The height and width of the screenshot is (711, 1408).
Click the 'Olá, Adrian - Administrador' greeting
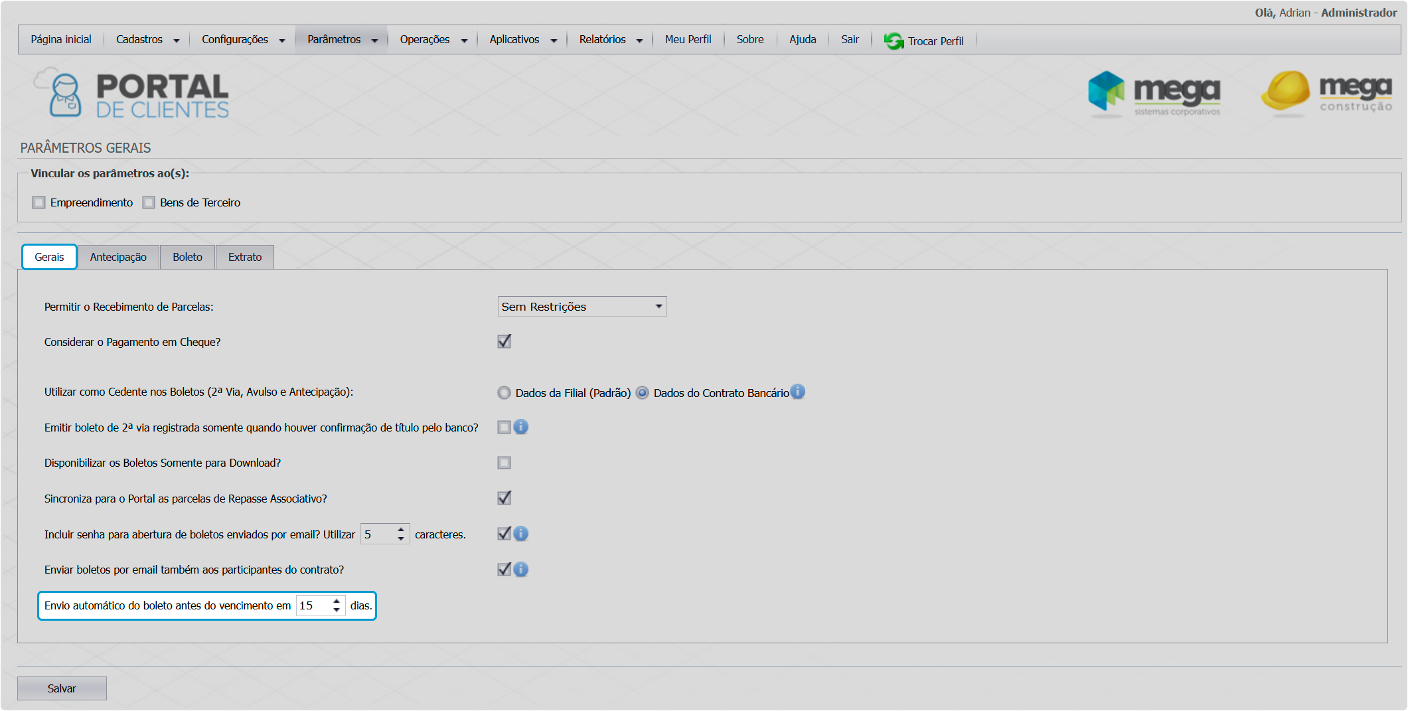pos(1326,13)
